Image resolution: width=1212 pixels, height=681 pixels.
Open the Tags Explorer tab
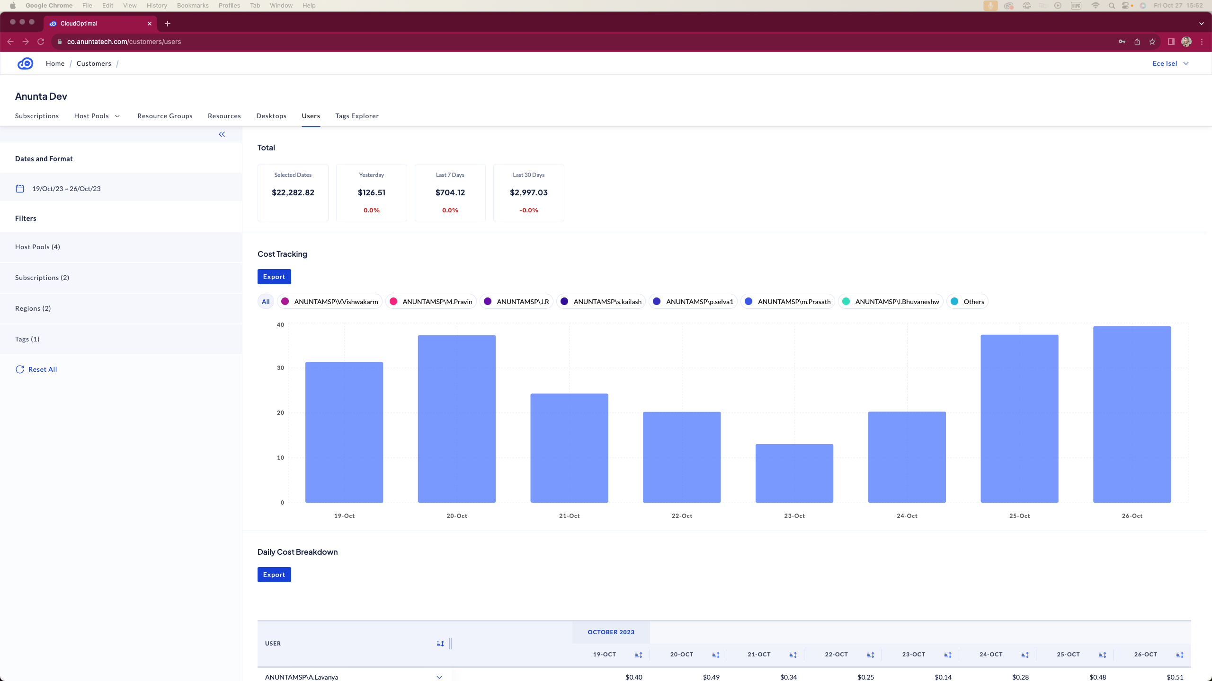tap(357, 116)
